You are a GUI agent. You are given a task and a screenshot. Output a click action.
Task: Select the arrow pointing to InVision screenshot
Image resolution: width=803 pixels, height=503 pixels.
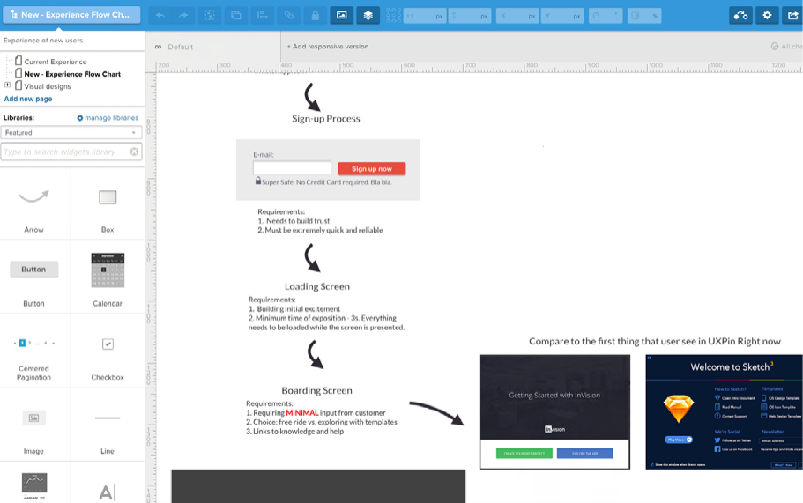pos(436,413)
